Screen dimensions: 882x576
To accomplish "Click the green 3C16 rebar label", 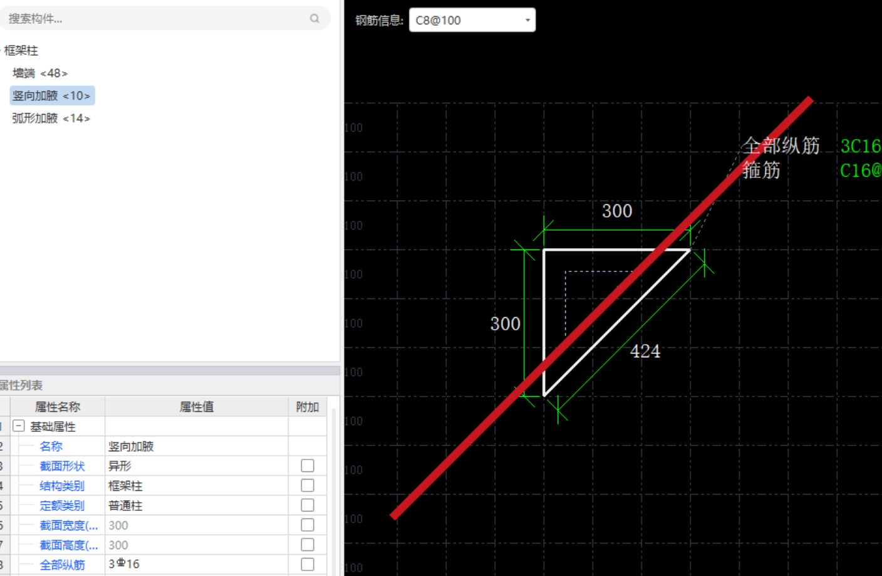I will point(861,146).
